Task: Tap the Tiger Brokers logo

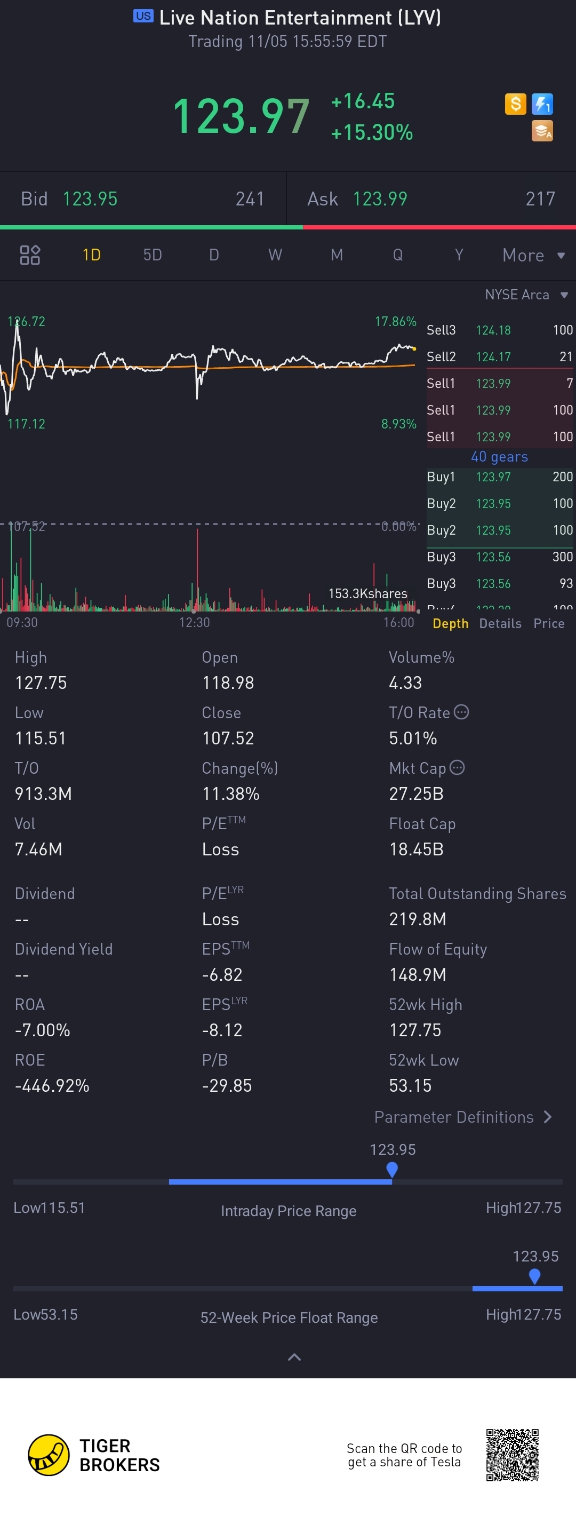Action: pos(94,1455)
